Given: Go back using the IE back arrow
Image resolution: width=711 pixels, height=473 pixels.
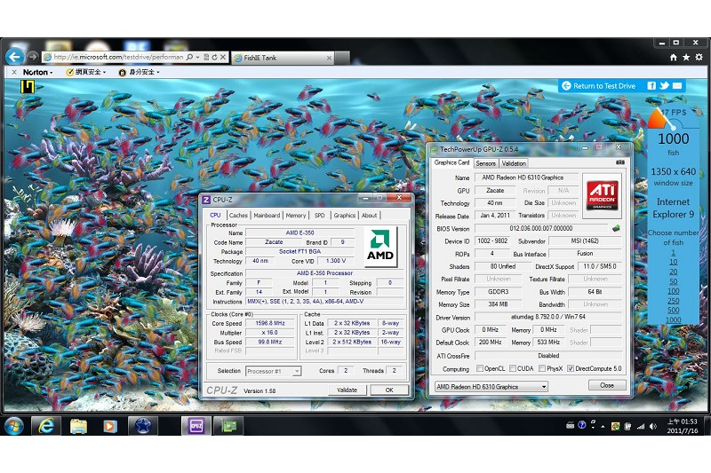Looking at the screenshot, I should pos(15,57).
